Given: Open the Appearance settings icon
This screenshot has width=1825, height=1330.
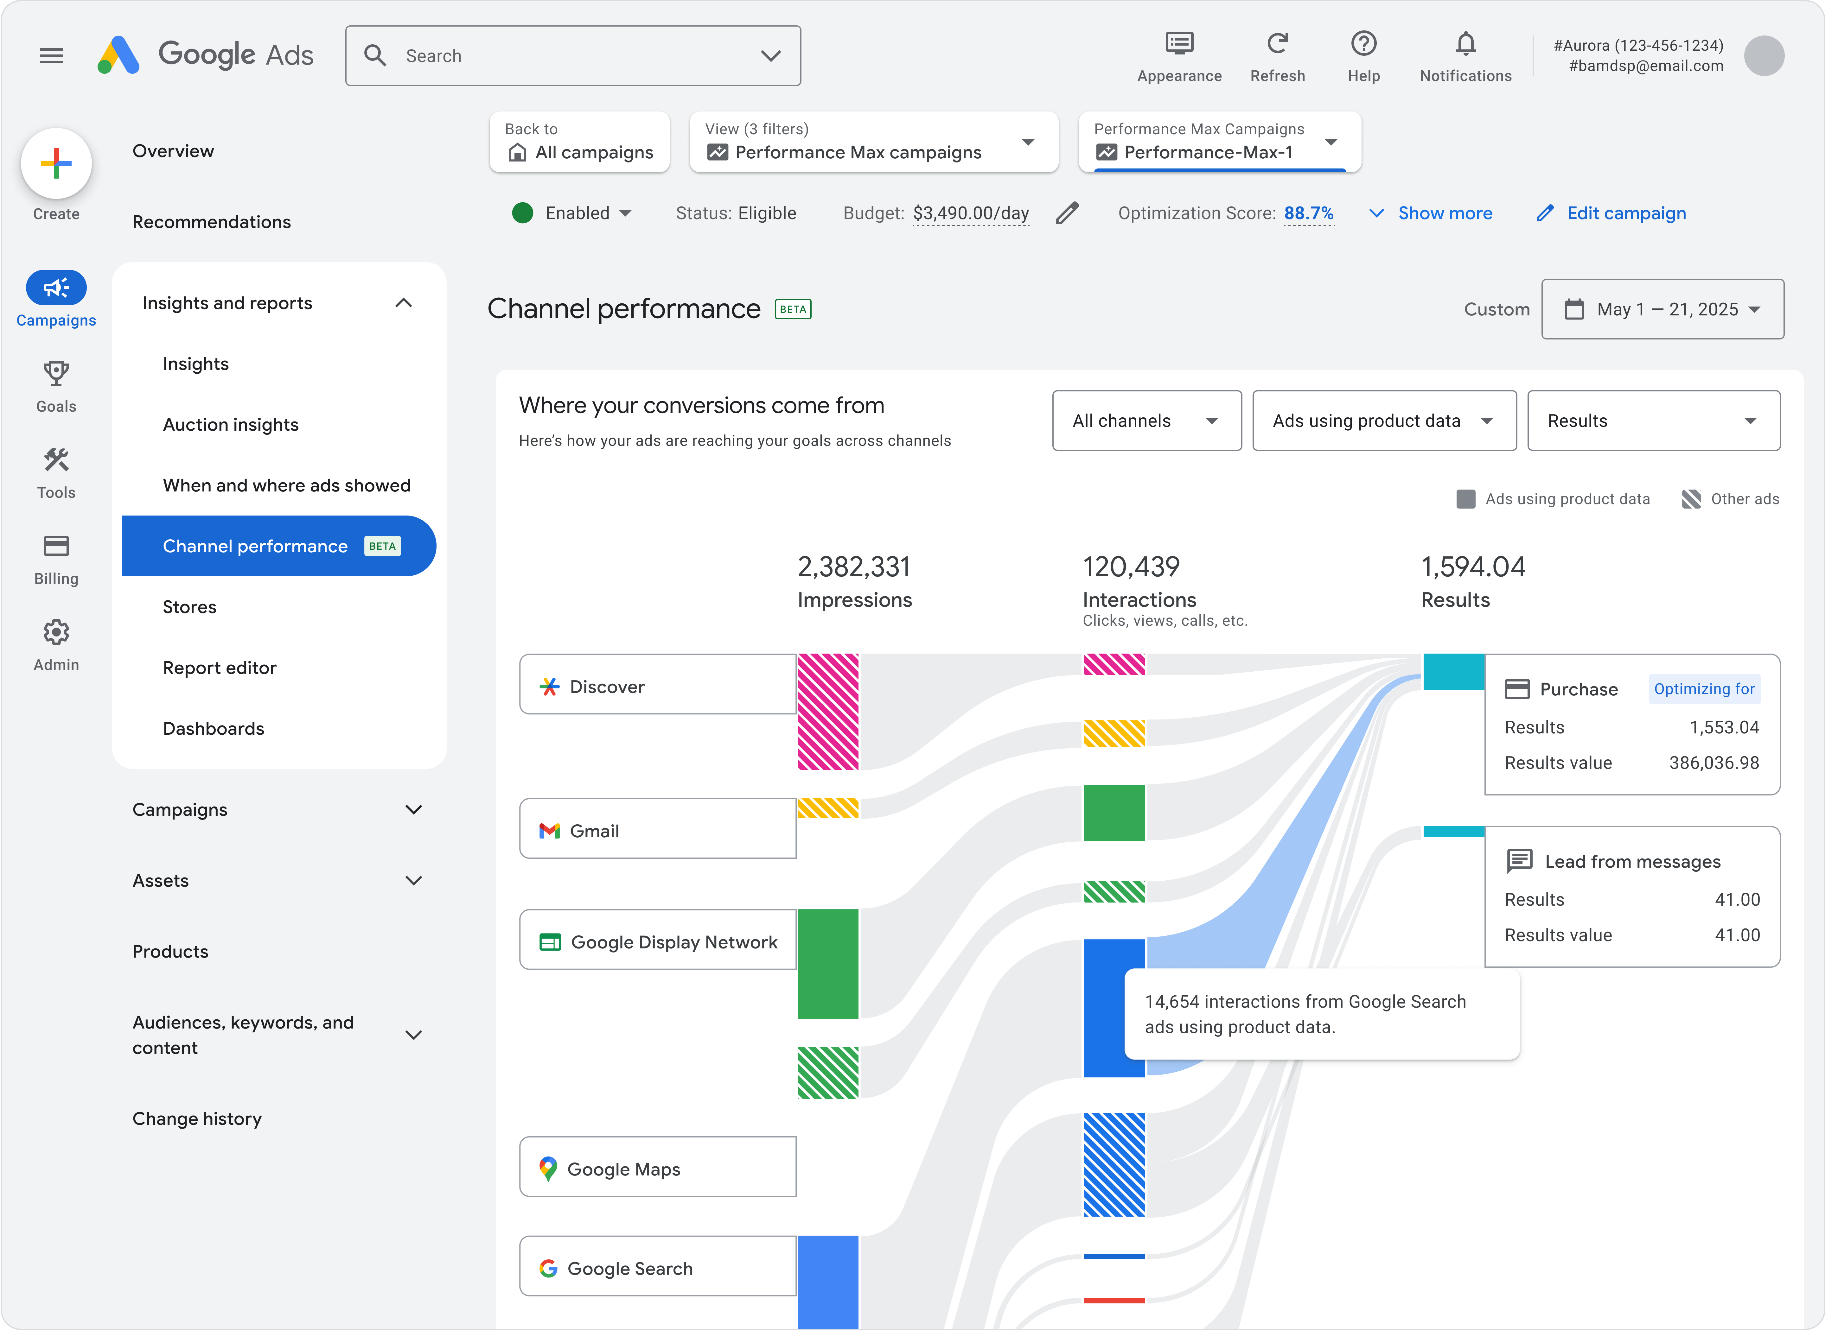Looking at the screenshot, I should [1179, 43].
